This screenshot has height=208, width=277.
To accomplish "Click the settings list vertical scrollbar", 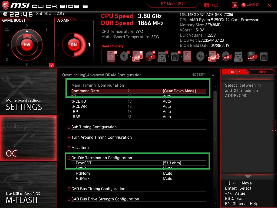I will [x=215, y=139].
